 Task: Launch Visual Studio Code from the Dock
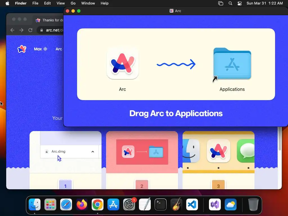pyautogui.click(x=192, y=204)
